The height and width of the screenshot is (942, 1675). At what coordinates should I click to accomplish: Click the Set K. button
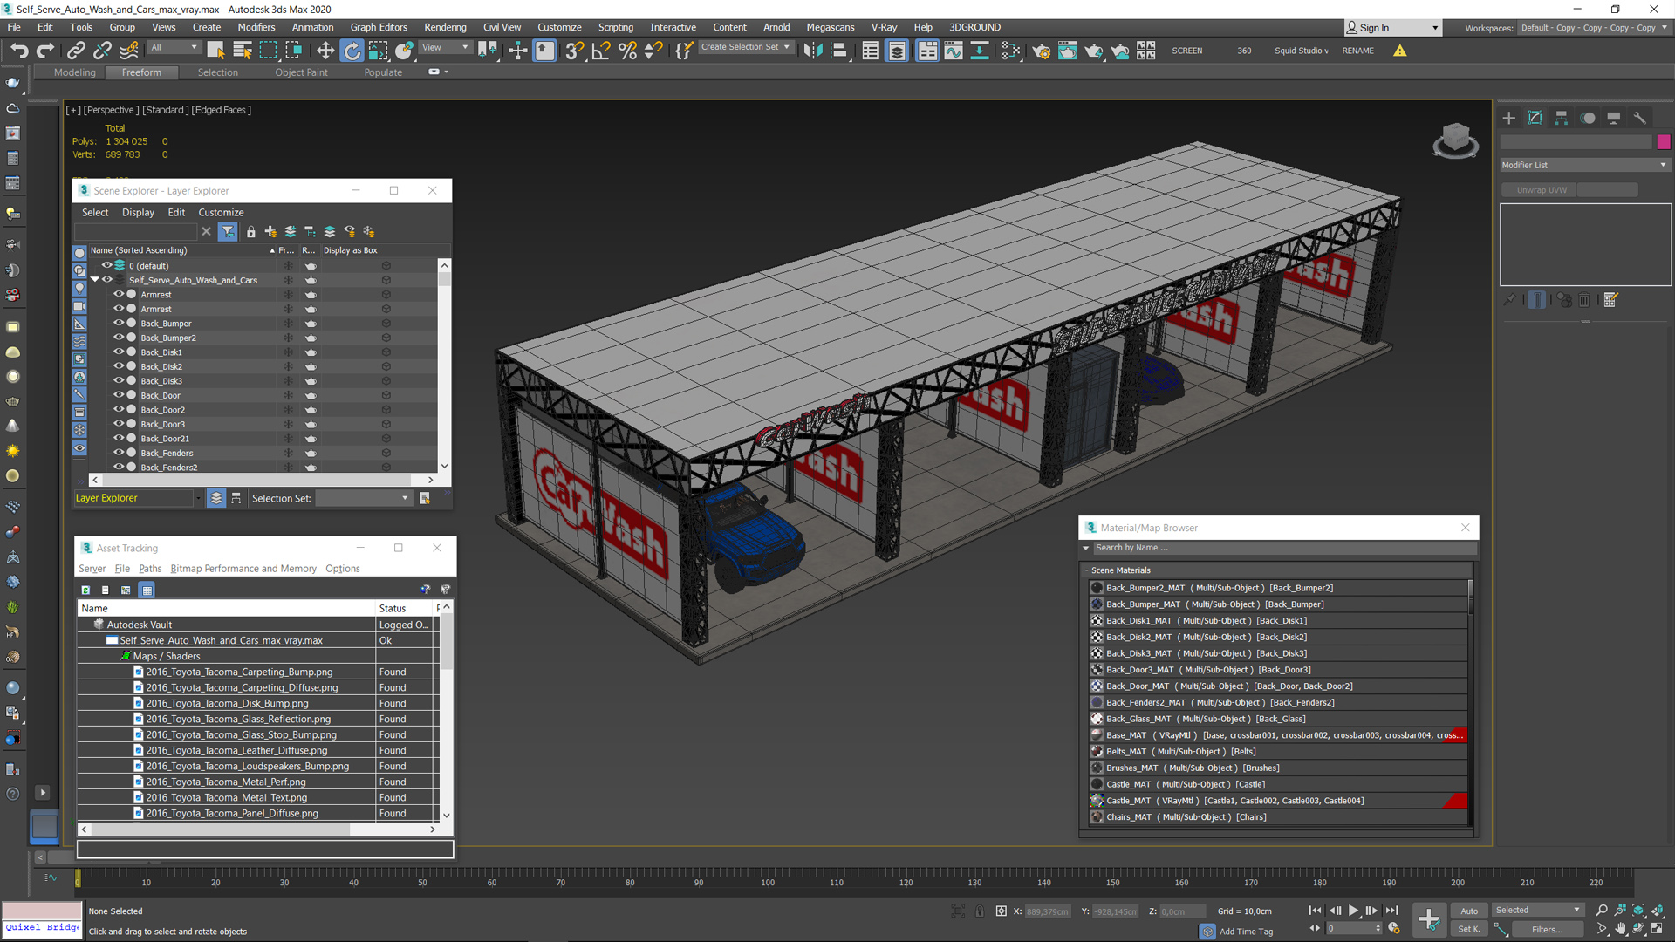click(1469, 929)
